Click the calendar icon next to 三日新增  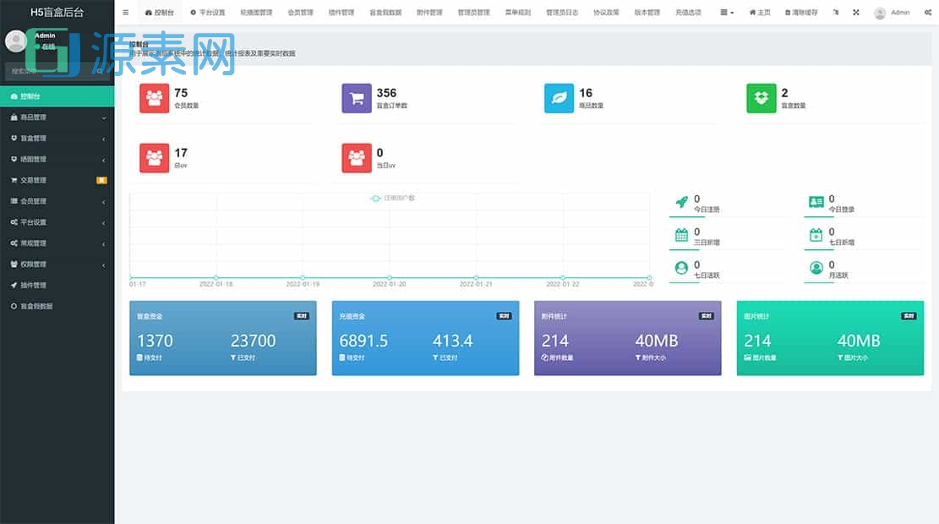[683, 234]
